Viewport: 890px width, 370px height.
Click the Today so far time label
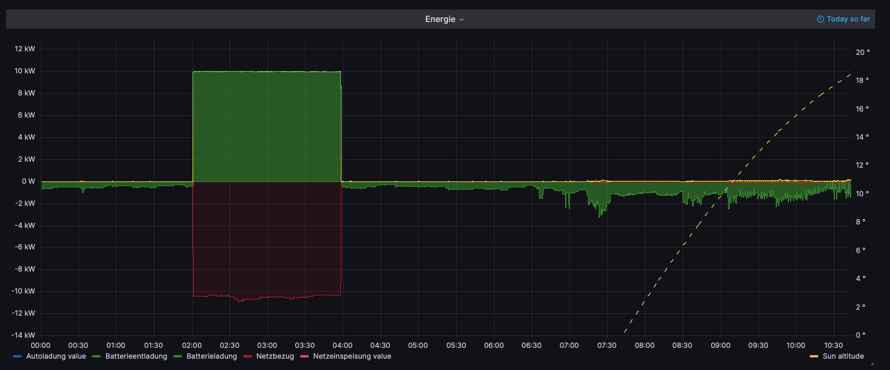point(848,19)
